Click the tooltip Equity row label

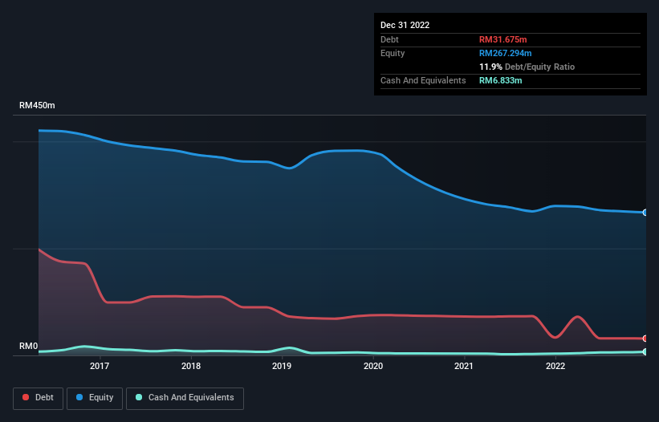[x=393, y=53]
